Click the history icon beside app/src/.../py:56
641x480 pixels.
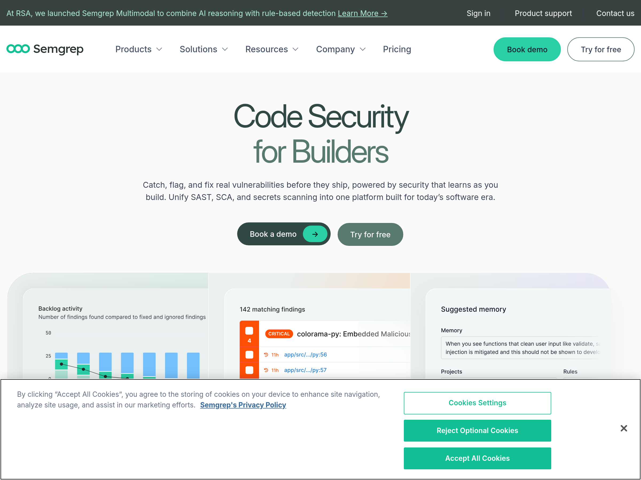tap(266, 354)
